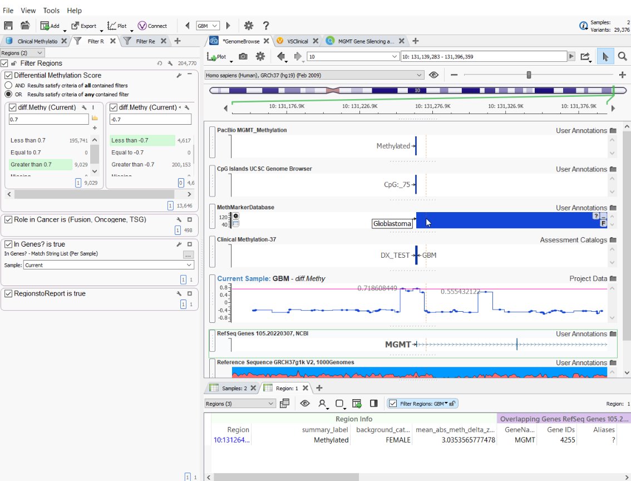Open the View menu
Viewport: 631px width, 481px height.
pos(28,11)
